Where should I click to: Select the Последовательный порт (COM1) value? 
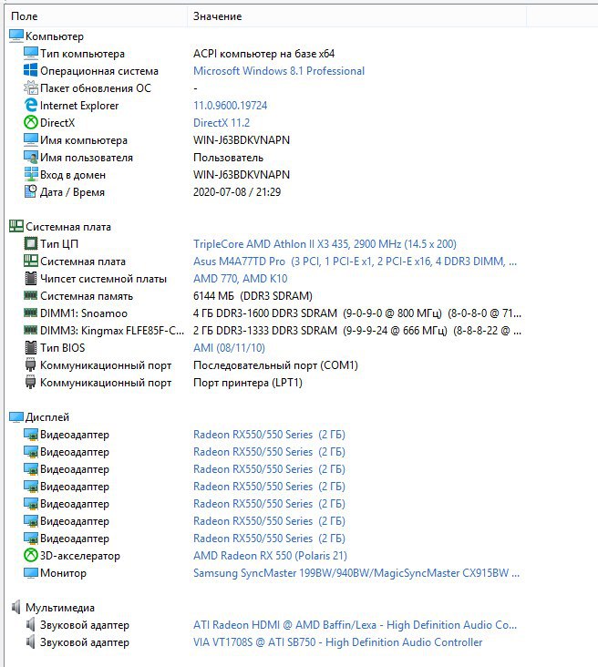click(275, 365)
